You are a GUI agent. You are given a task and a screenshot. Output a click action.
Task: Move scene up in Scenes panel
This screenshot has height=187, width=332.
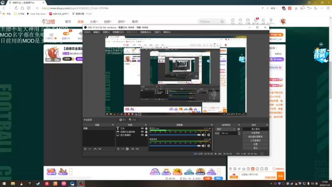tap(95, 149)
